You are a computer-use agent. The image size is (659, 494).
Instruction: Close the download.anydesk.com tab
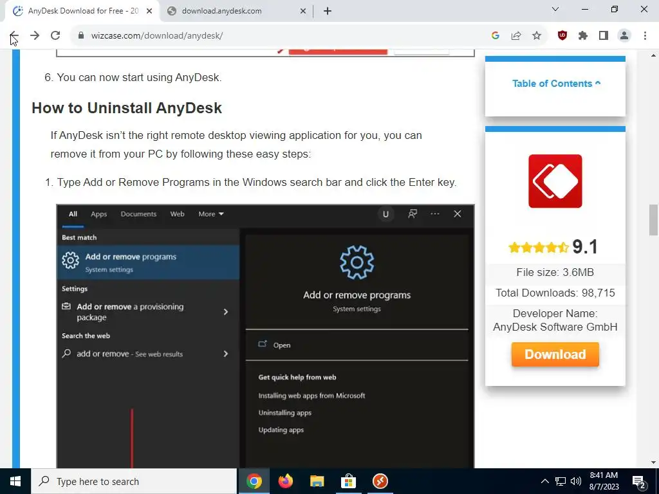click(303, 11)
